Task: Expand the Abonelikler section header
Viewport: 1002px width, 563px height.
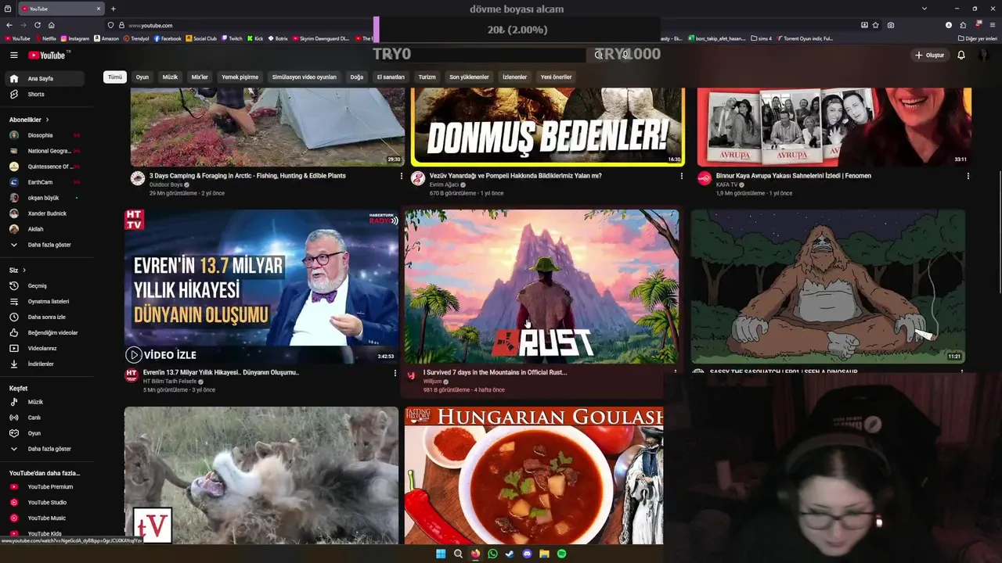Action: pyautogui.click(x=29, y=120)
